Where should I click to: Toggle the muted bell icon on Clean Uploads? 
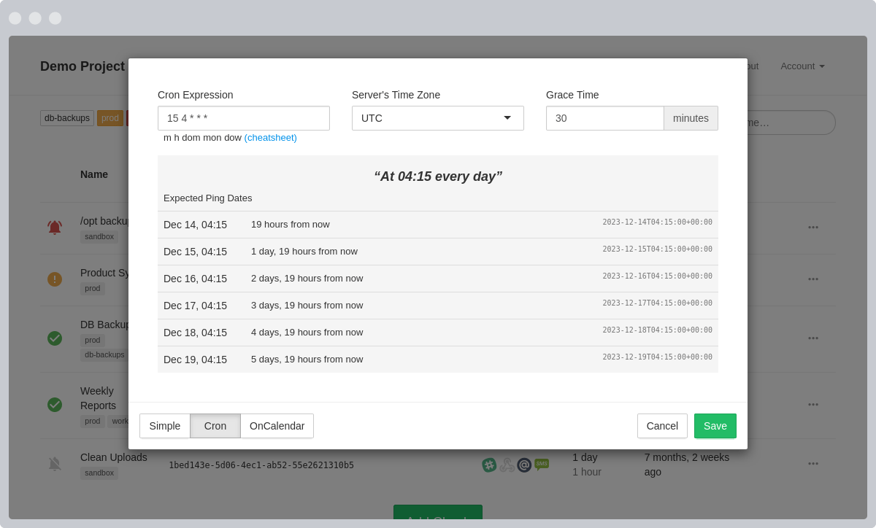[x=55, y=463]
